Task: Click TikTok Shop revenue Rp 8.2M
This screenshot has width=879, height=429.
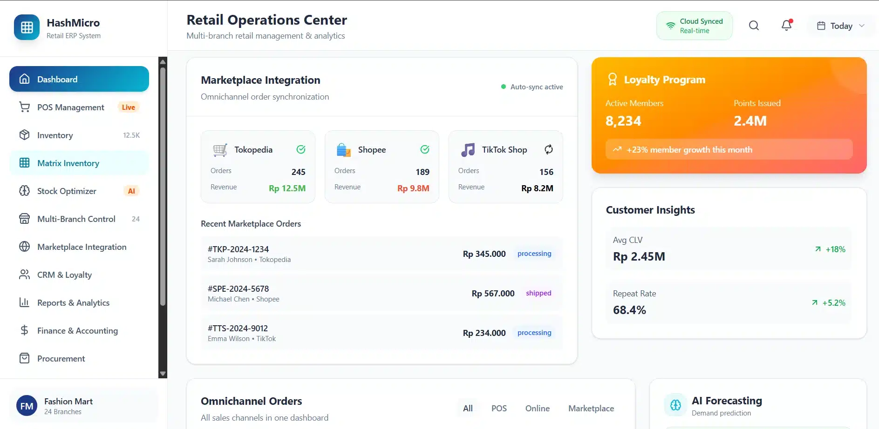Action: 537,188
